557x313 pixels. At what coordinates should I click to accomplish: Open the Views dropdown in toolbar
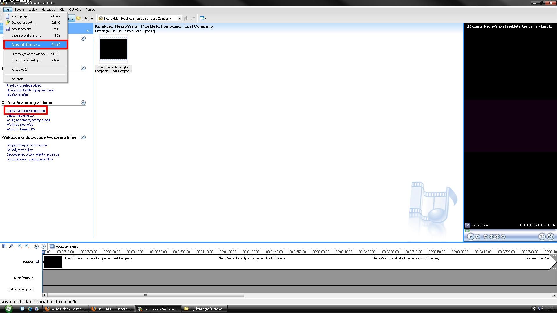click(203, 18)
